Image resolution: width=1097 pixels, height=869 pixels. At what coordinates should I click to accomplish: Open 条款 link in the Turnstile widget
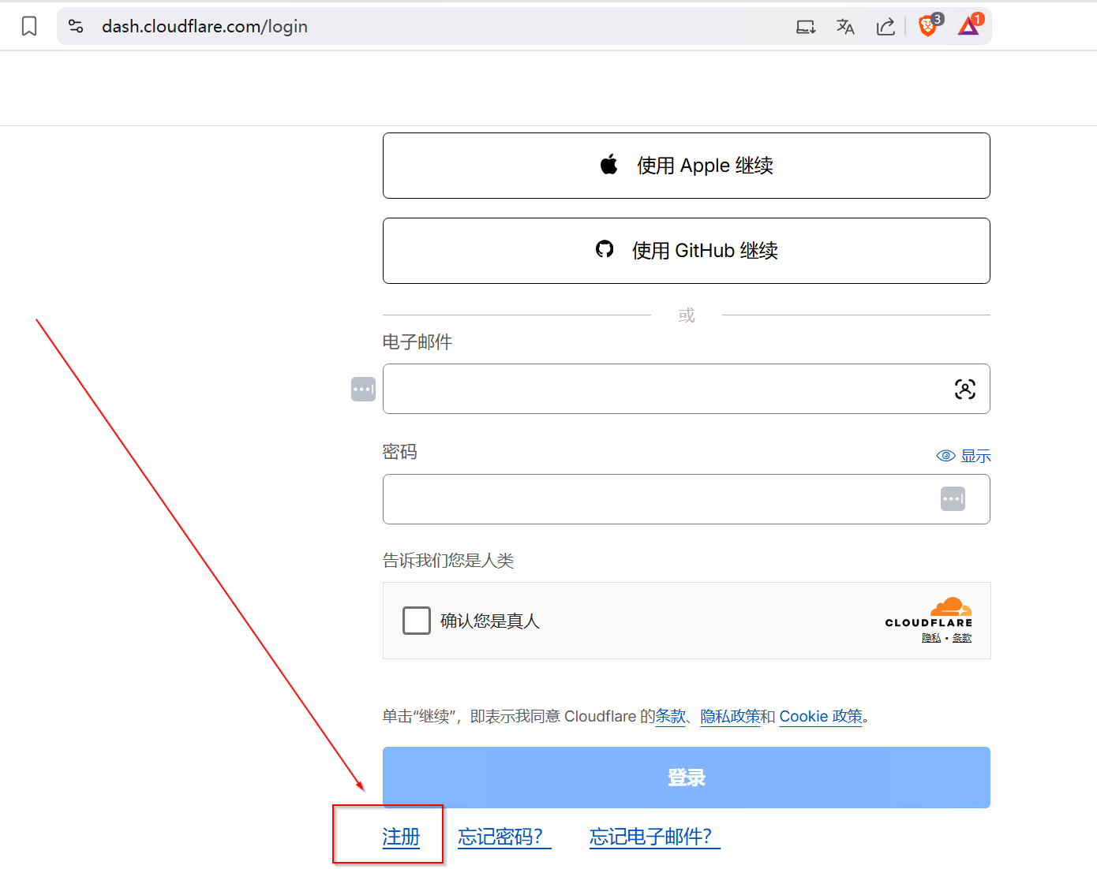pos(962,638)
